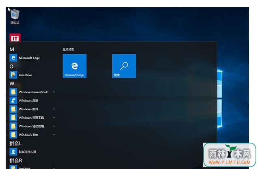Viewport: 258px width, 169px height.
Task: Click the O letter group header
Action: click(x=11, y=66)
